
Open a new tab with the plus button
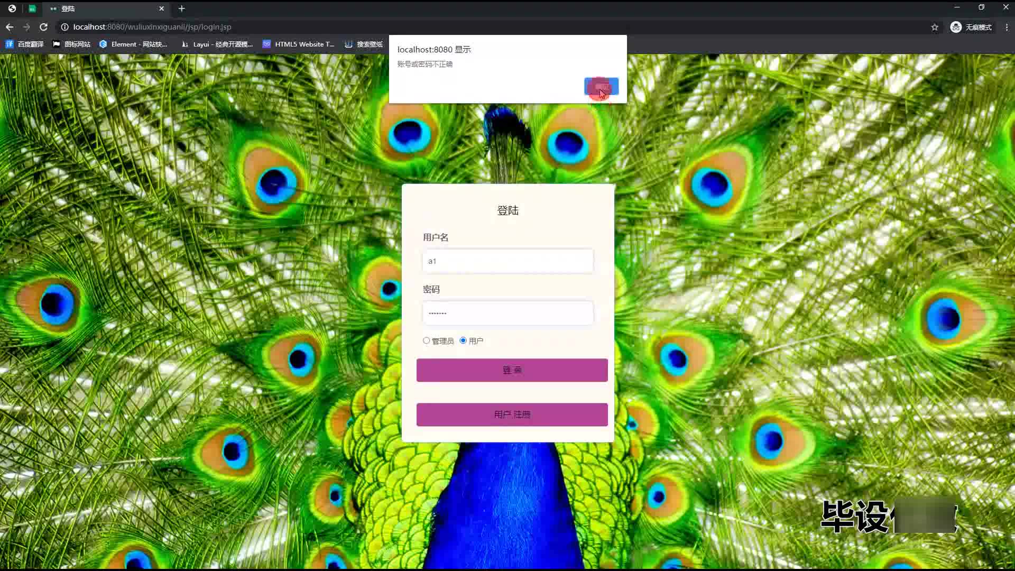pyautogui.click(x=181, y=8)
